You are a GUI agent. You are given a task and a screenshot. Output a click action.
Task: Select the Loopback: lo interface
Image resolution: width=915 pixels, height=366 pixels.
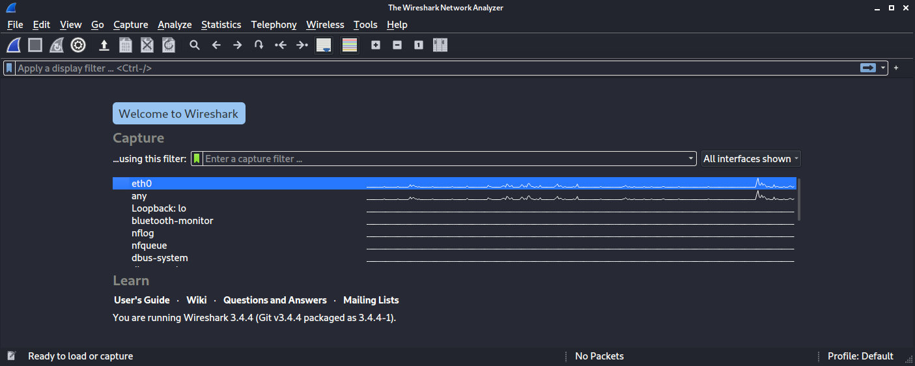pyautogui.click(x=455, y=208)
